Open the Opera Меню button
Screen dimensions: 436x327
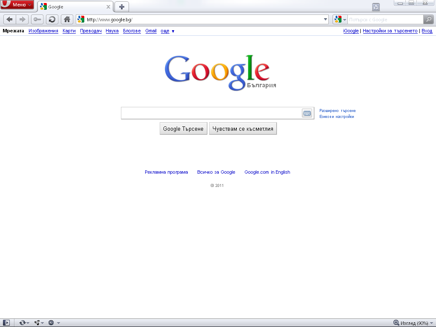[17, 5]
